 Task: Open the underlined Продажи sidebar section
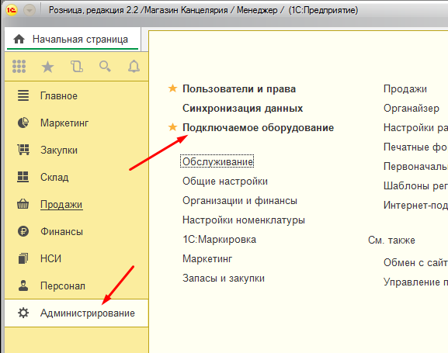[61, 205]
